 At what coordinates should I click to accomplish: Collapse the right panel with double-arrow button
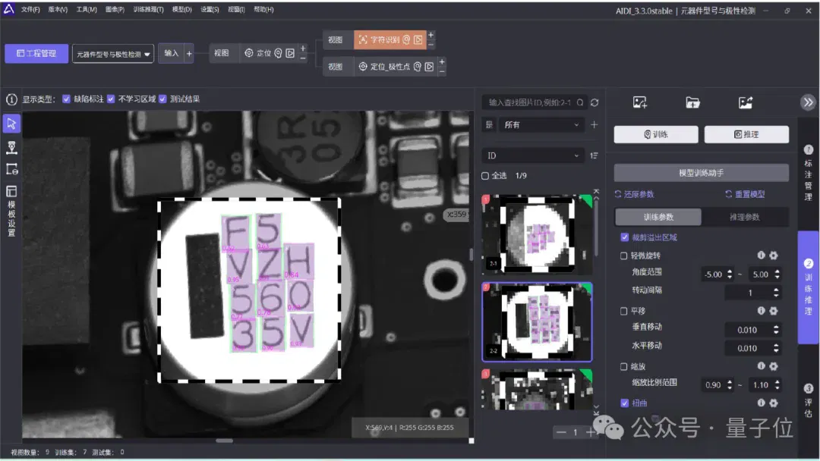808,102
